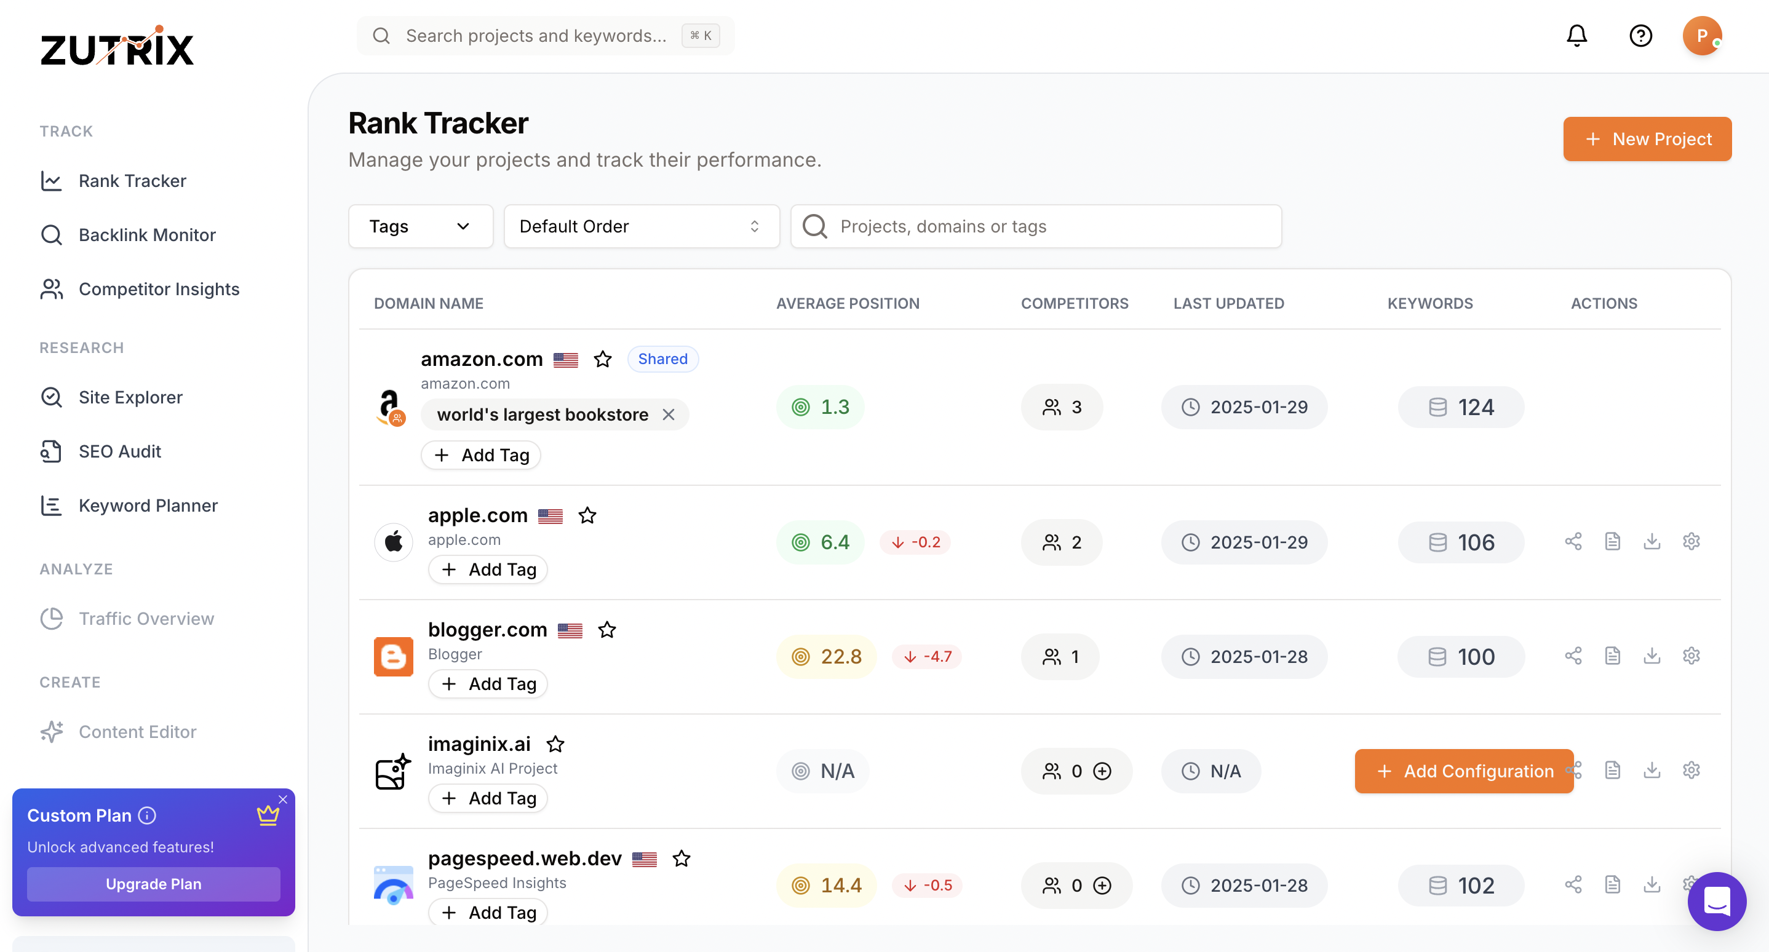Open the blogger.com project title
The width and height of the screenshot is (1769, 952).
pyautogui.click(x=487, y=629)
